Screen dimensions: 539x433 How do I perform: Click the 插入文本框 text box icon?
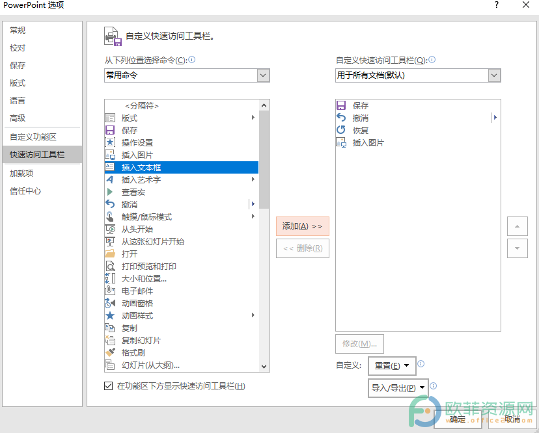pos(110,167)
